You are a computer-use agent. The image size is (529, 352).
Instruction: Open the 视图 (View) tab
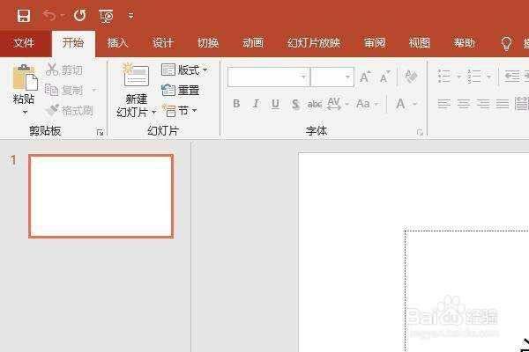[x=420, y=43]
